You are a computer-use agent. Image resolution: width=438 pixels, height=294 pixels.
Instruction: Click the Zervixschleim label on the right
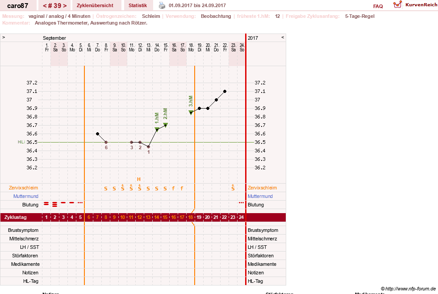(x=262, y=188)
